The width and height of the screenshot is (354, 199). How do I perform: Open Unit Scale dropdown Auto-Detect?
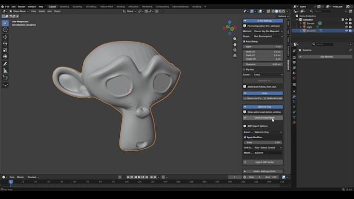[268, 148]
